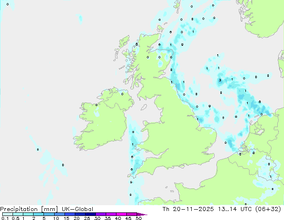Click the '3' precipitation value over North Sea
Image resolution: width=284 pixels, height=220 pixels.
[220, 80]
